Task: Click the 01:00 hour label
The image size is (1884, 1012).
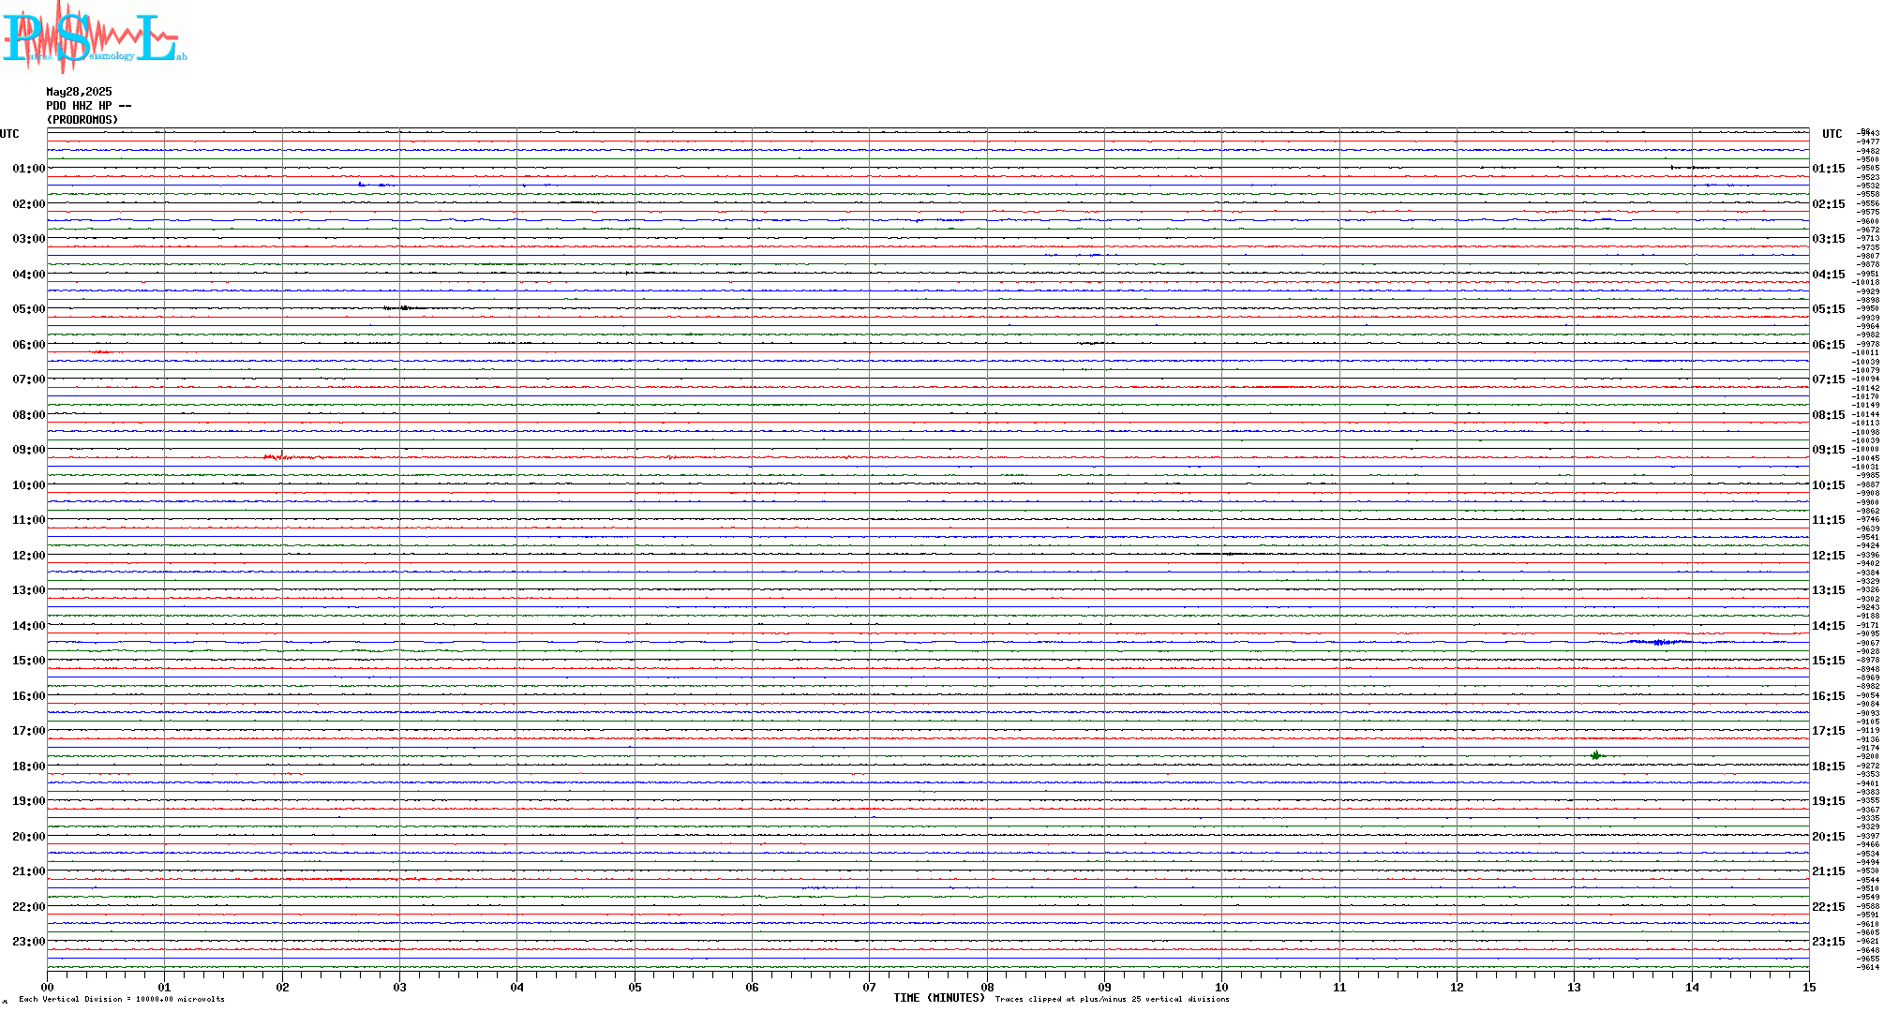Action: 28,169
